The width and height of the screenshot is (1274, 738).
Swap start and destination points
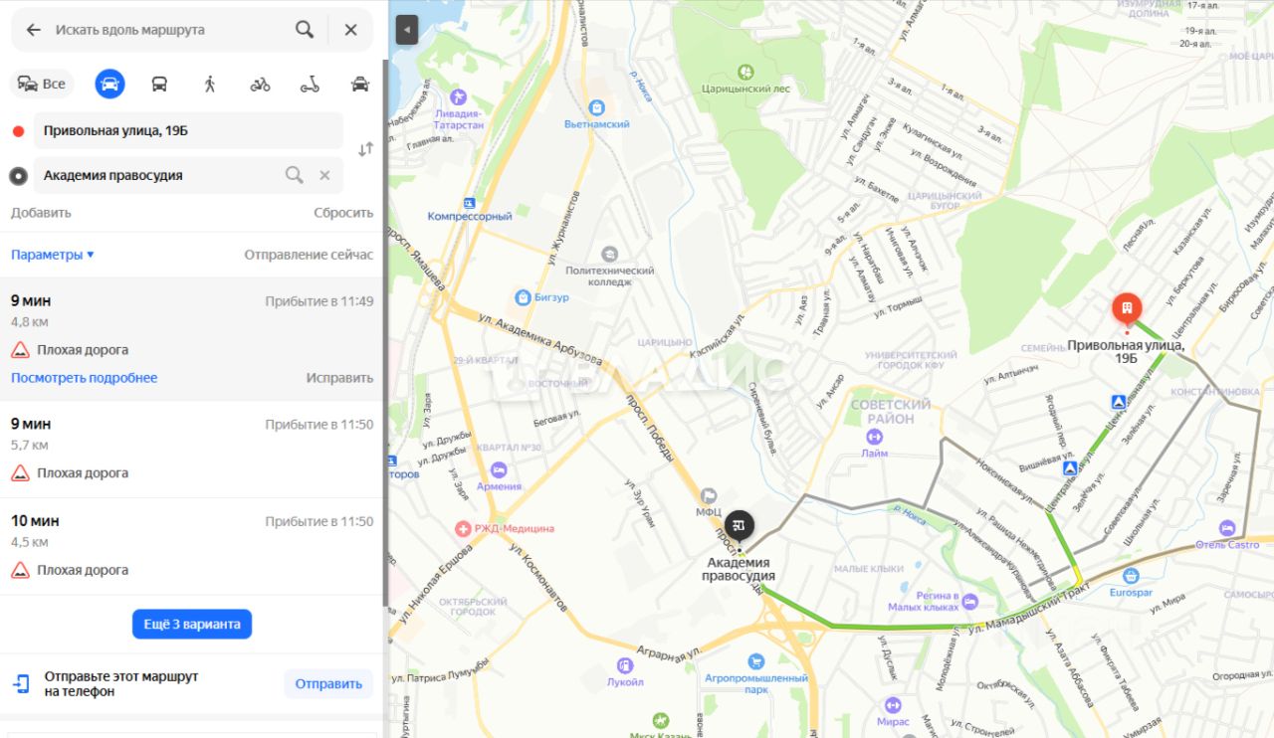(365, 149)
